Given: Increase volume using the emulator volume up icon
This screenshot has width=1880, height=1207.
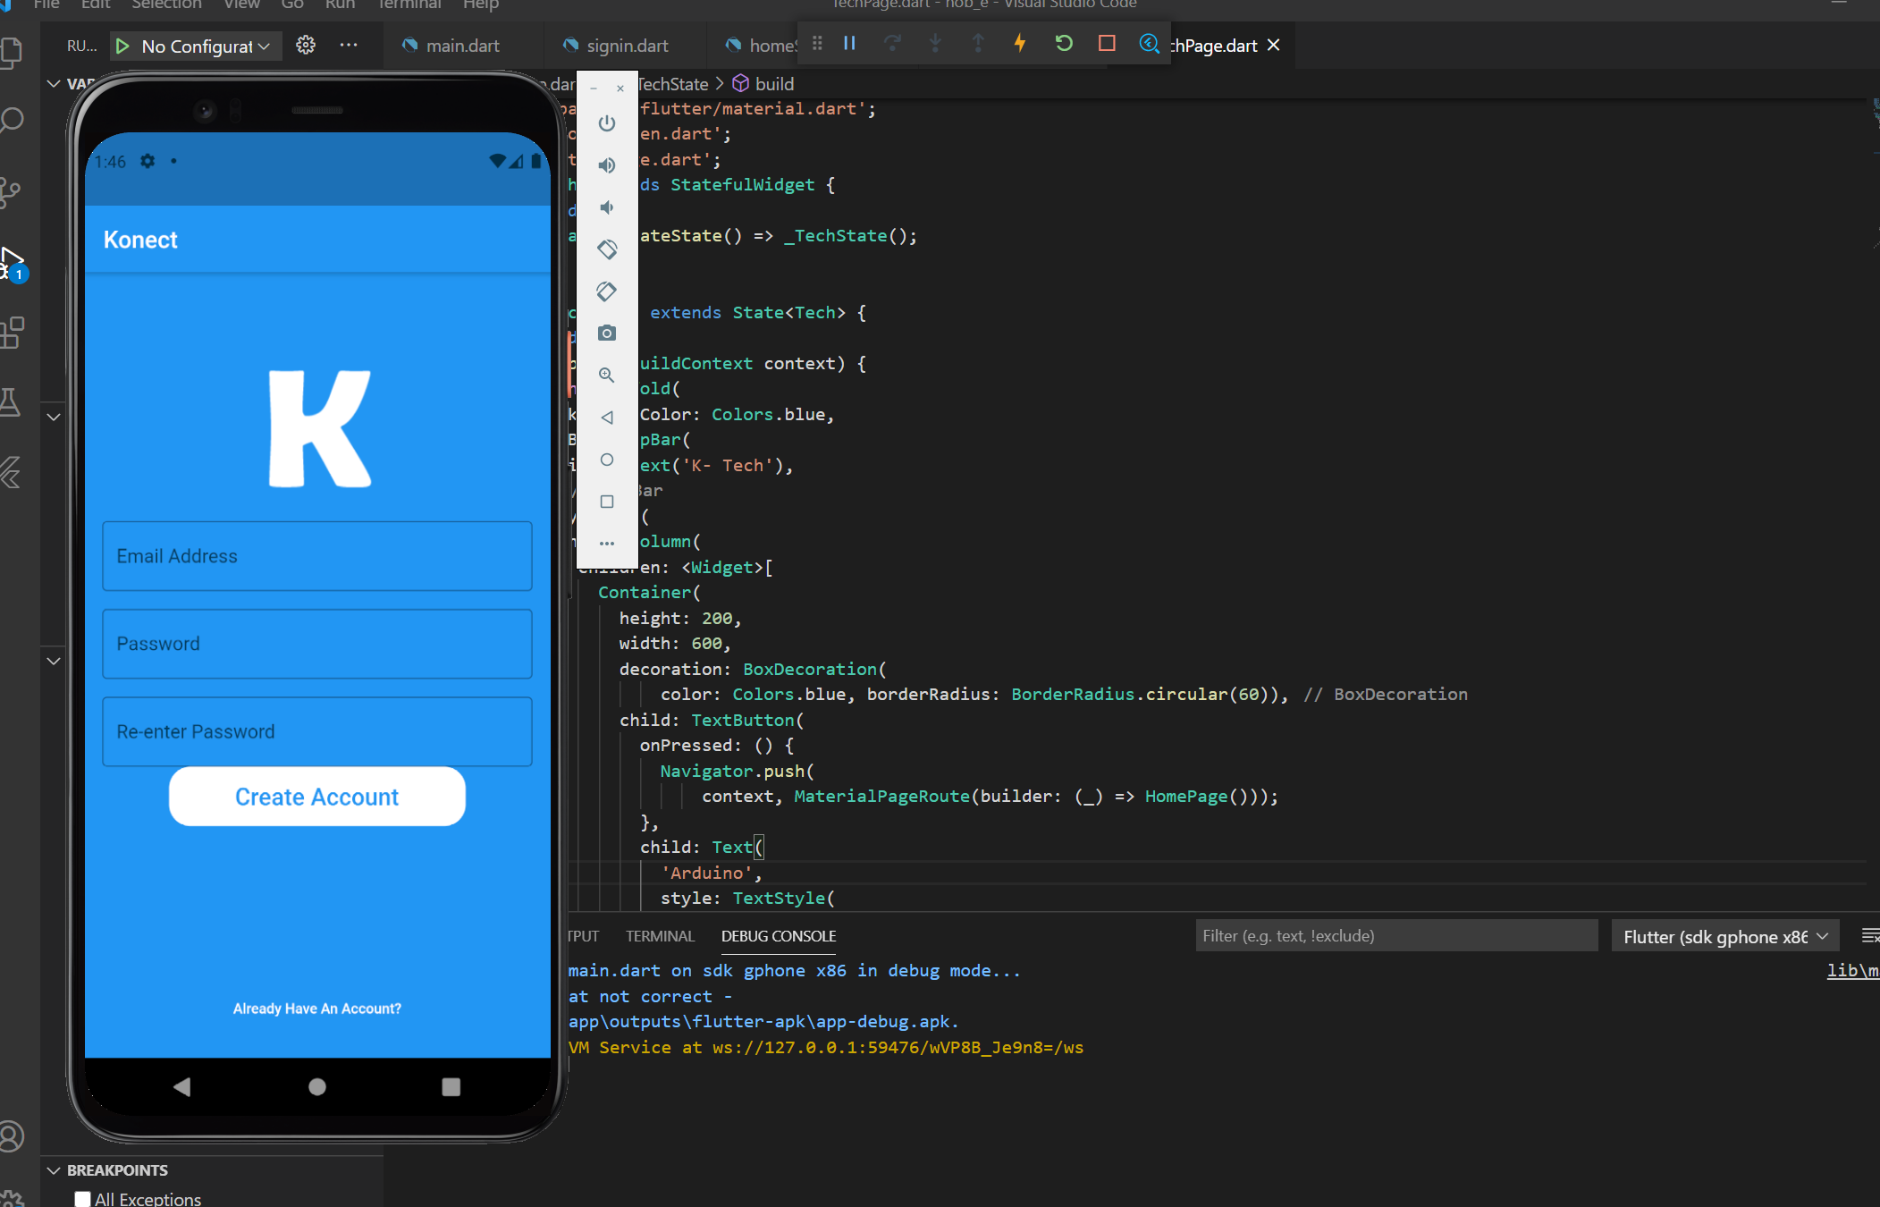Looking at the screenshot, I should pos(607,165).
